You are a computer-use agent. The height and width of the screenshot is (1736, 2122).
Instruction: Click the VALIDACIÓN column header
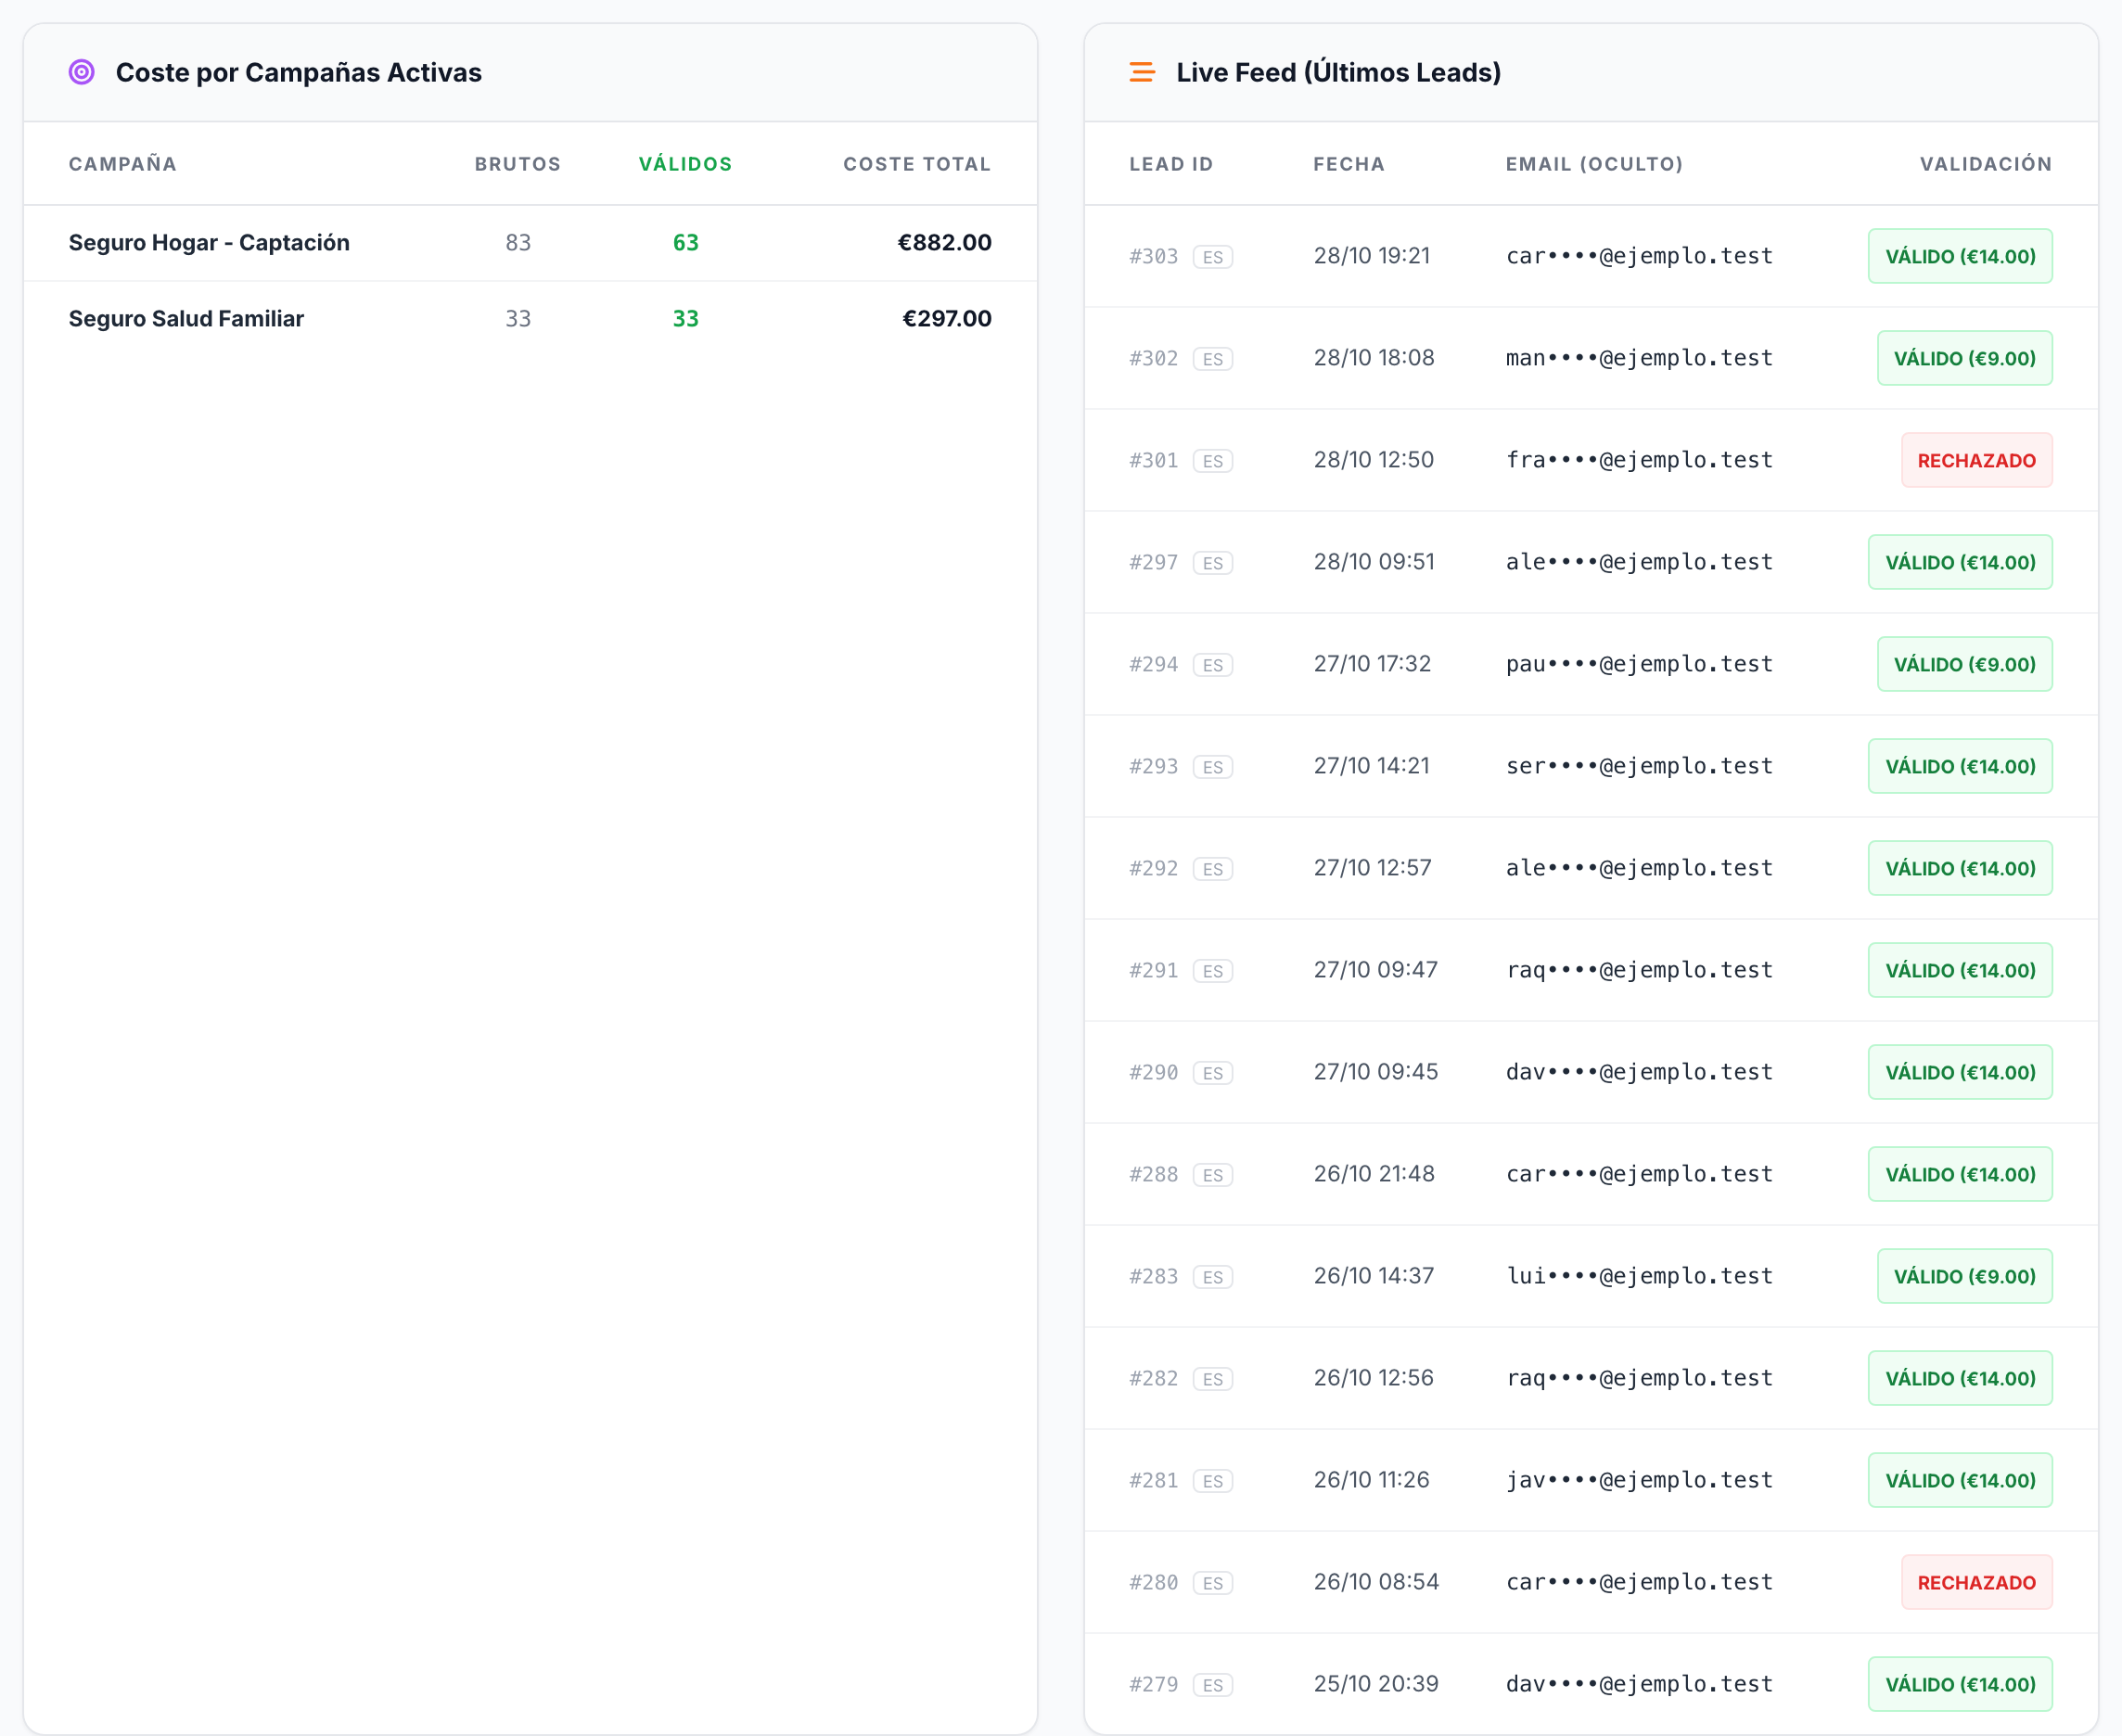pyautogui.click(x=1986, y=164)
